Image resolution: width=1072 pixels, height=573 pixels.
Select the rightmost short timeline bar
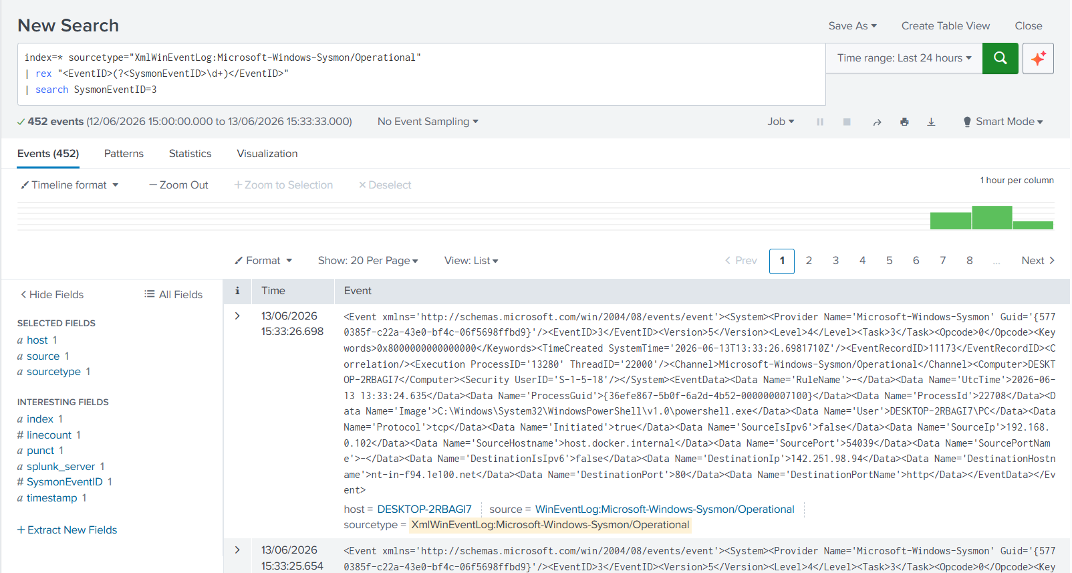[x=1033, y=225]
